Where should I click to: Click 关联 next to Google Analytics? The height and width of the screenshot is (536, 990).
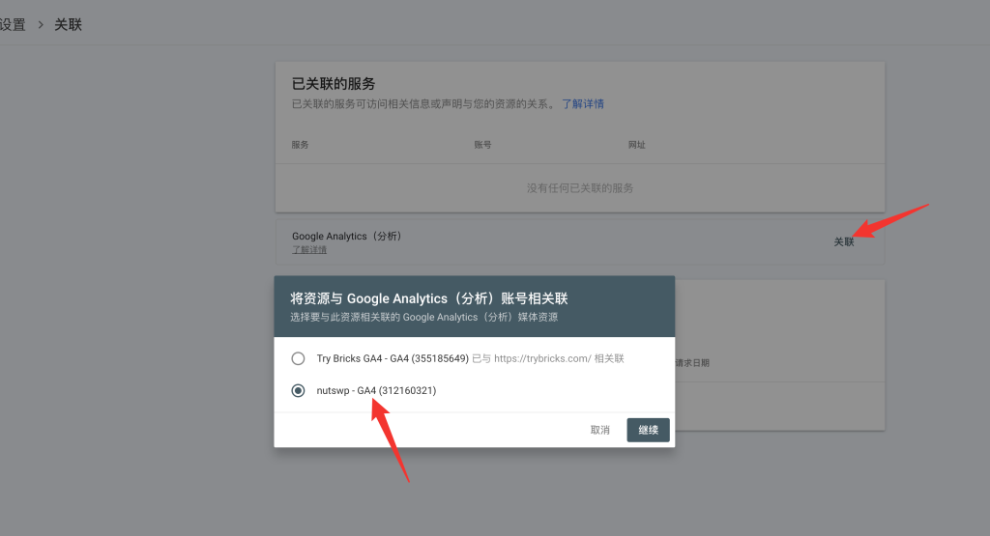843,242
